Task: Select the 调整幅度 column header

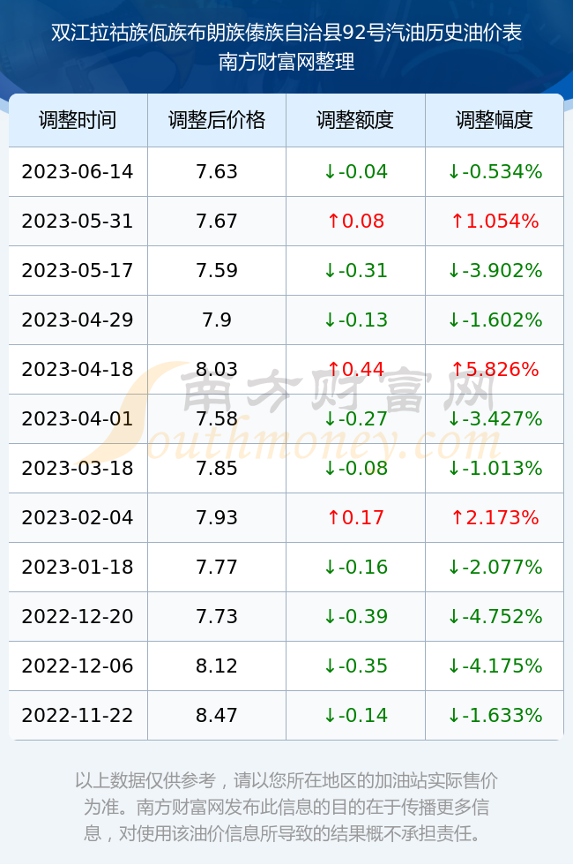Action: click(x=495, y=120)
